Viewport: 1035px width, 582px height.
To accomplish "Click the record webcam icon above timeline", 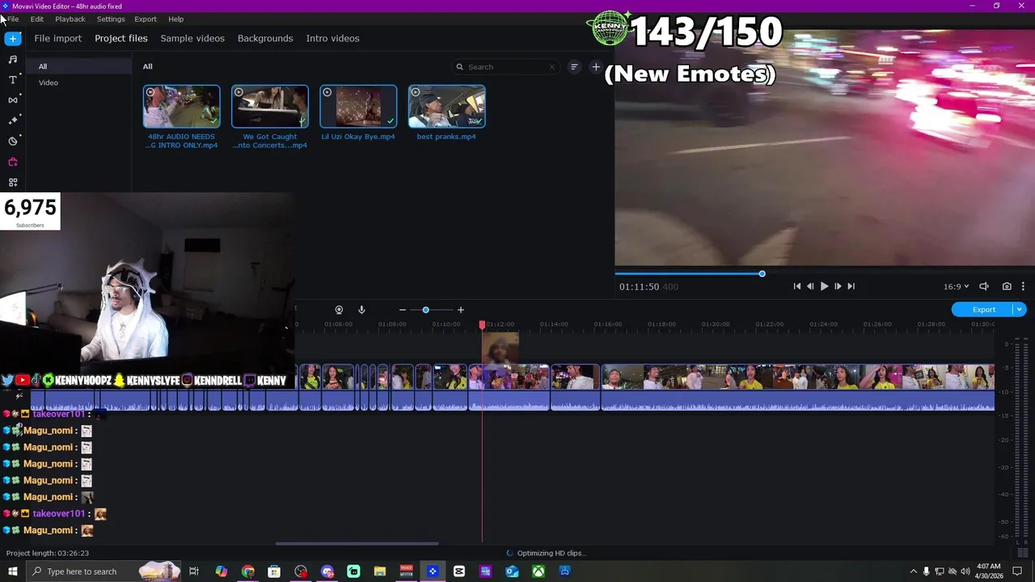I will pos(339,310).
